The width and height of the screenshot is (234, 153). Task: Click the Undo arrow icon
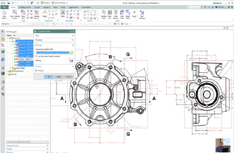13,3
